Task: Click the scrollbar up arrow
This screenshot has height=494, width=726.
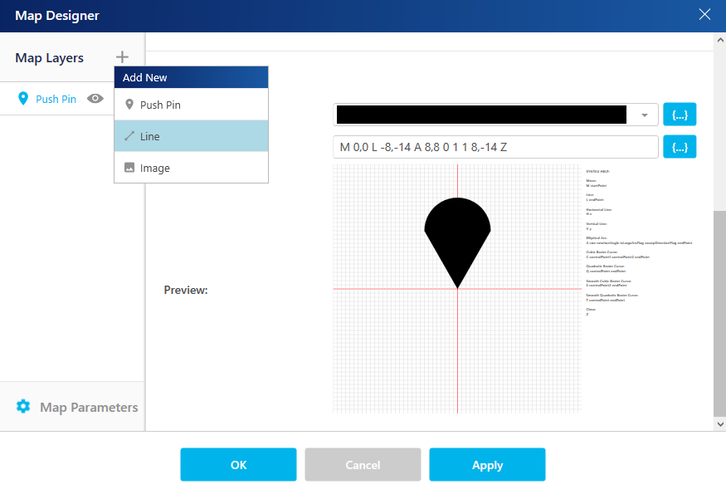Action: tap(720, 40)
